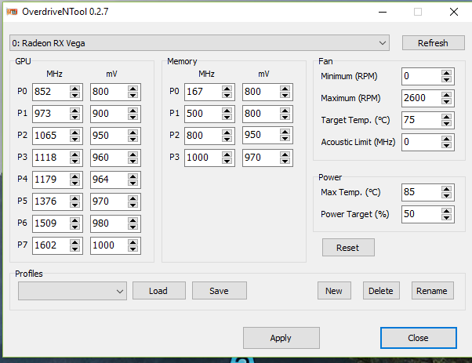Increase Memory P2 MHz with up arrow
Screen dimensions: 472x363
click(227, 132)
